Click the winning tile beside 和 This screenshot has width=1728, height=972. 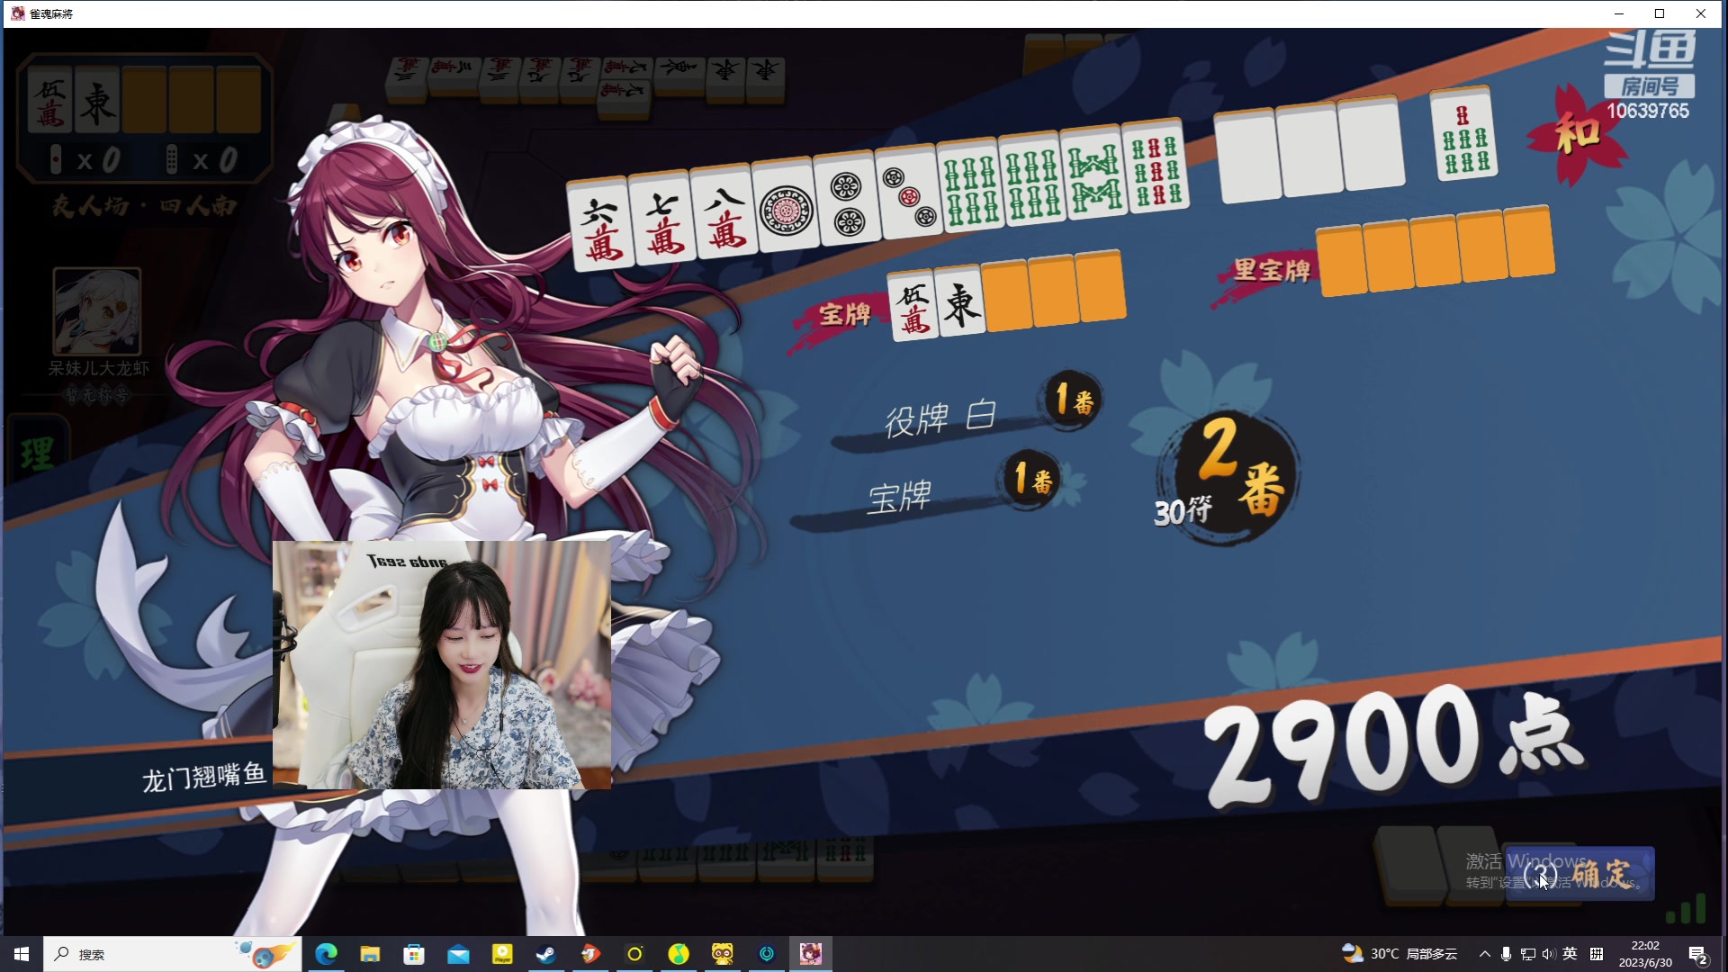tap(1463, 134)
